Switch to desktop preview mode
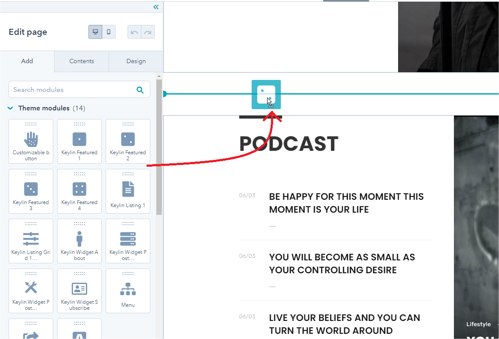 pyautogui.click(x=95, y=32)
